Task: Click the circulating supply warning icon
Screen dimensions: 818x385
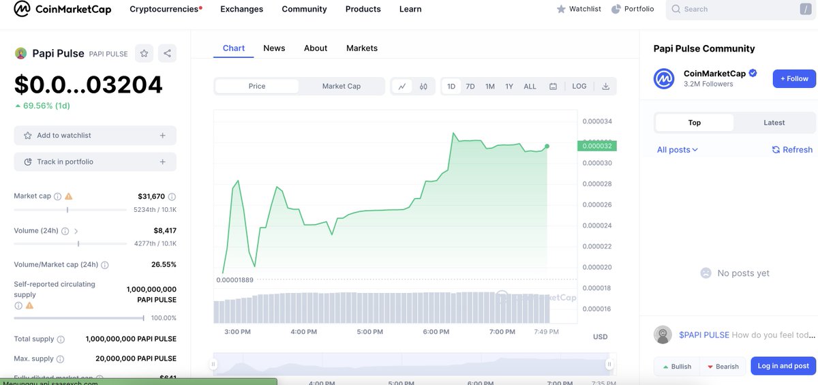Action: click(29, 305)
